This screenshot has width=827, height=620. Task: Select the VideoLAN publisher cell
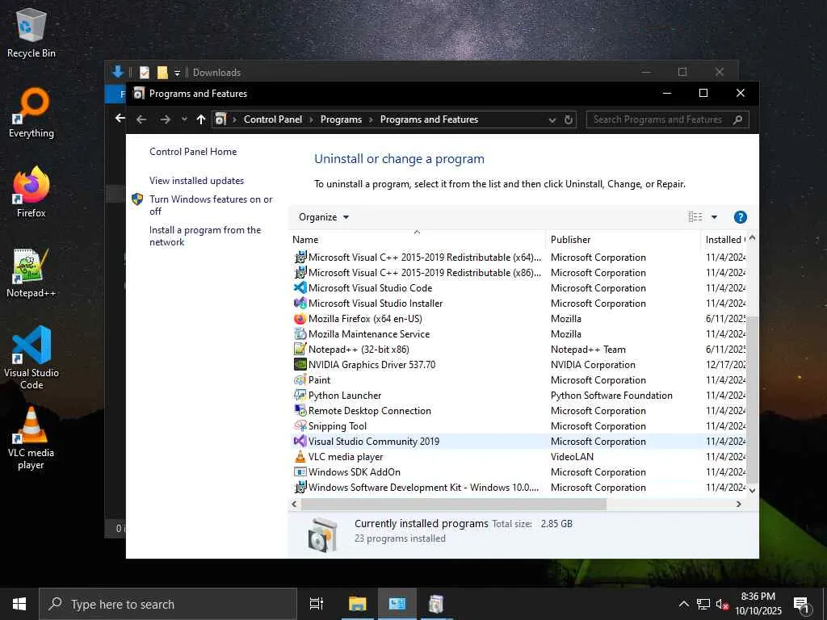(x=572, y=457)
